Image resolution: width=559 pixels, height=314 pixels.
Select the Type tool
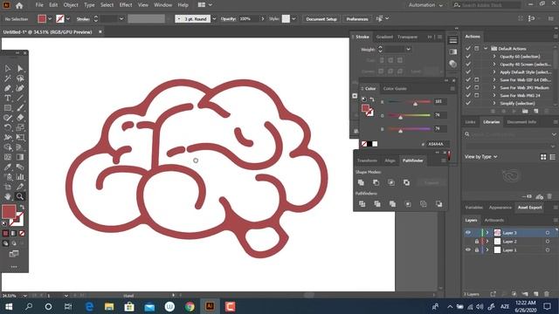click(x=8, y=99)
